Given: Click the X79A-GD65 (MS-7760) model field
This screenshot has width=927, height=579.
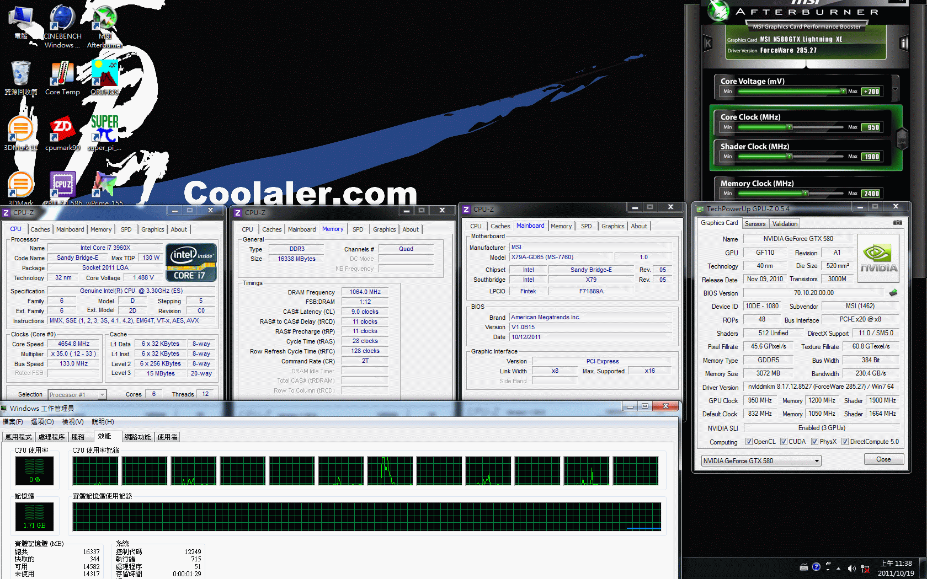Looking at the screenshot, I should (x=561, y=257).
